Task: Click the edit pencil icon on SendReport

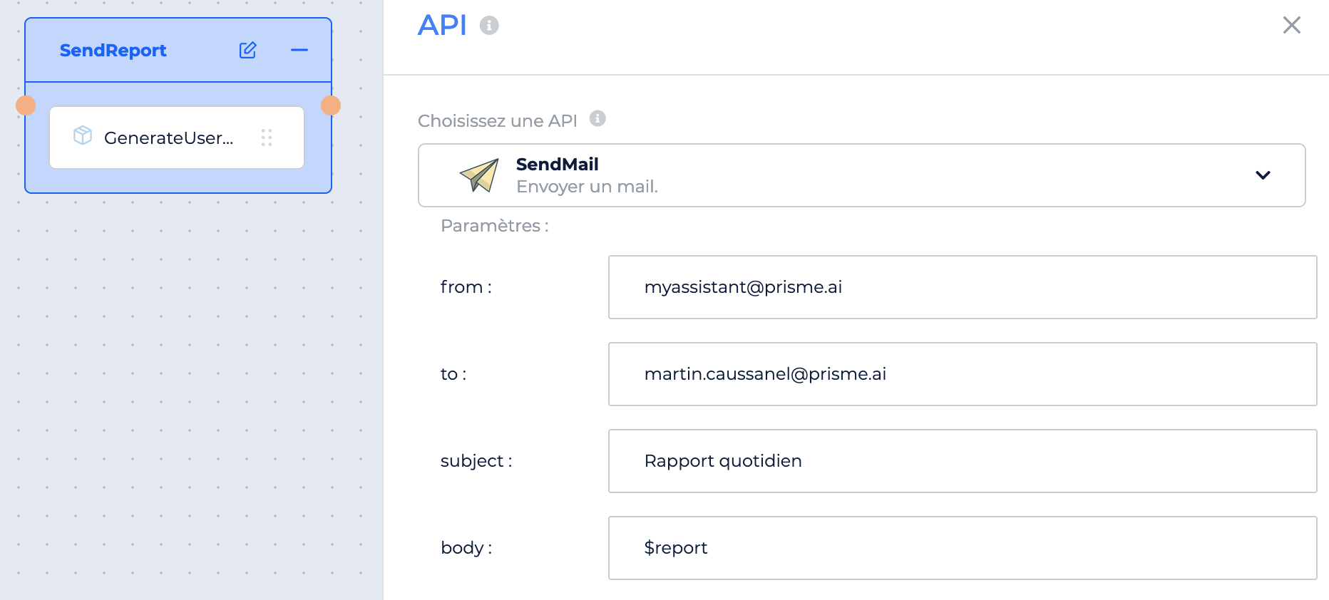Action: (x=247, y=50)
